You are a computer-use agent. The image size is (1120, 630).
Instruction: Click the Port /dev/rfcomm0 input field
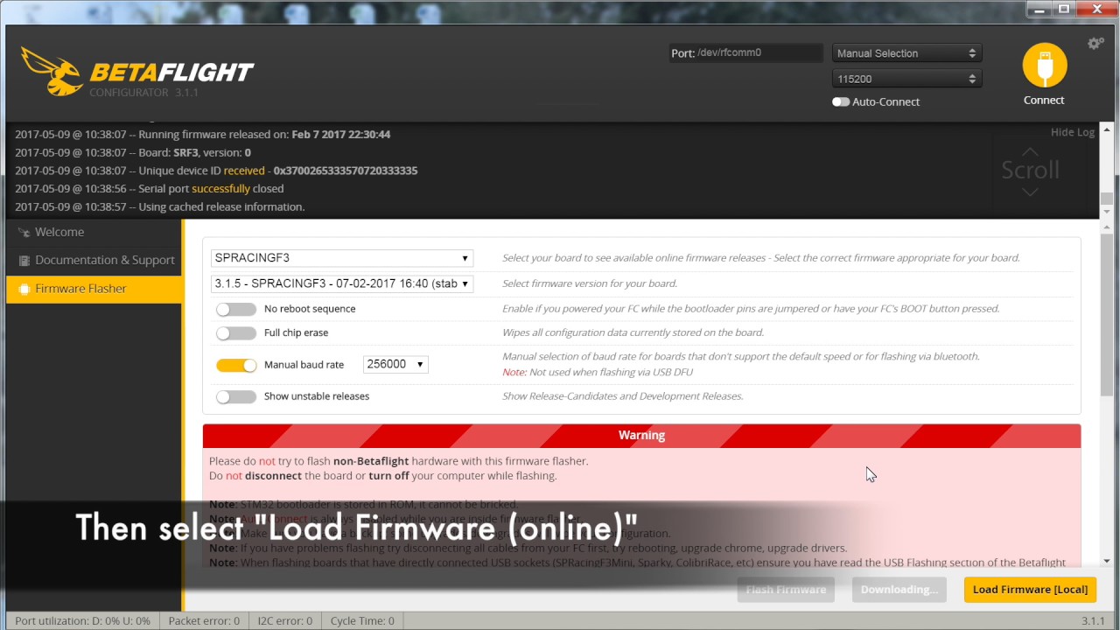[745, 52]
